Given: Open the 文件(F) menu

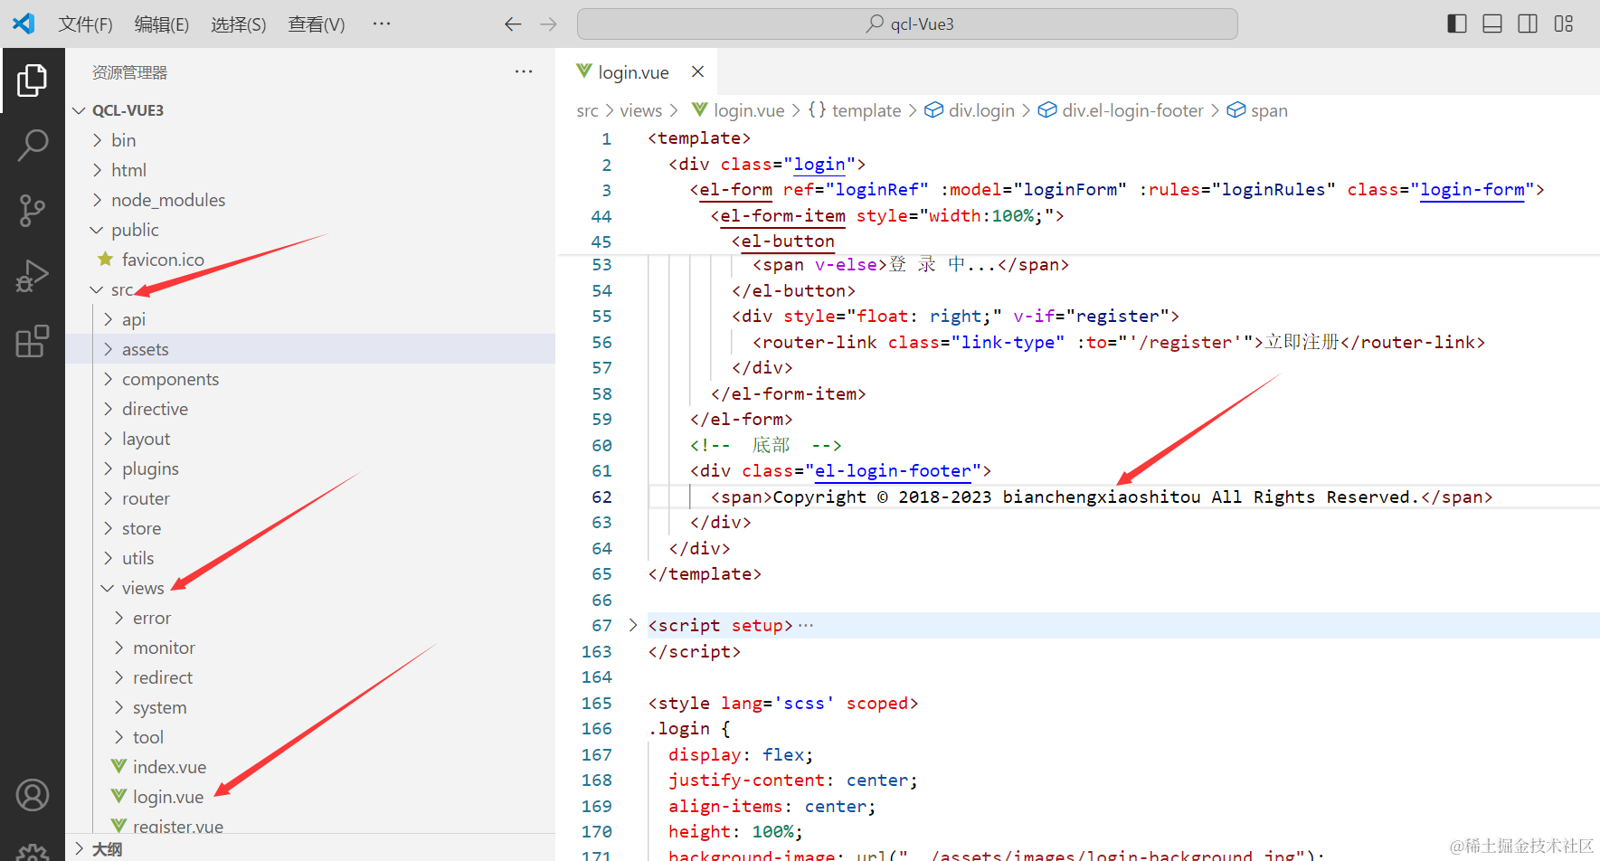Looking at the screenshot, I should 85,24.
